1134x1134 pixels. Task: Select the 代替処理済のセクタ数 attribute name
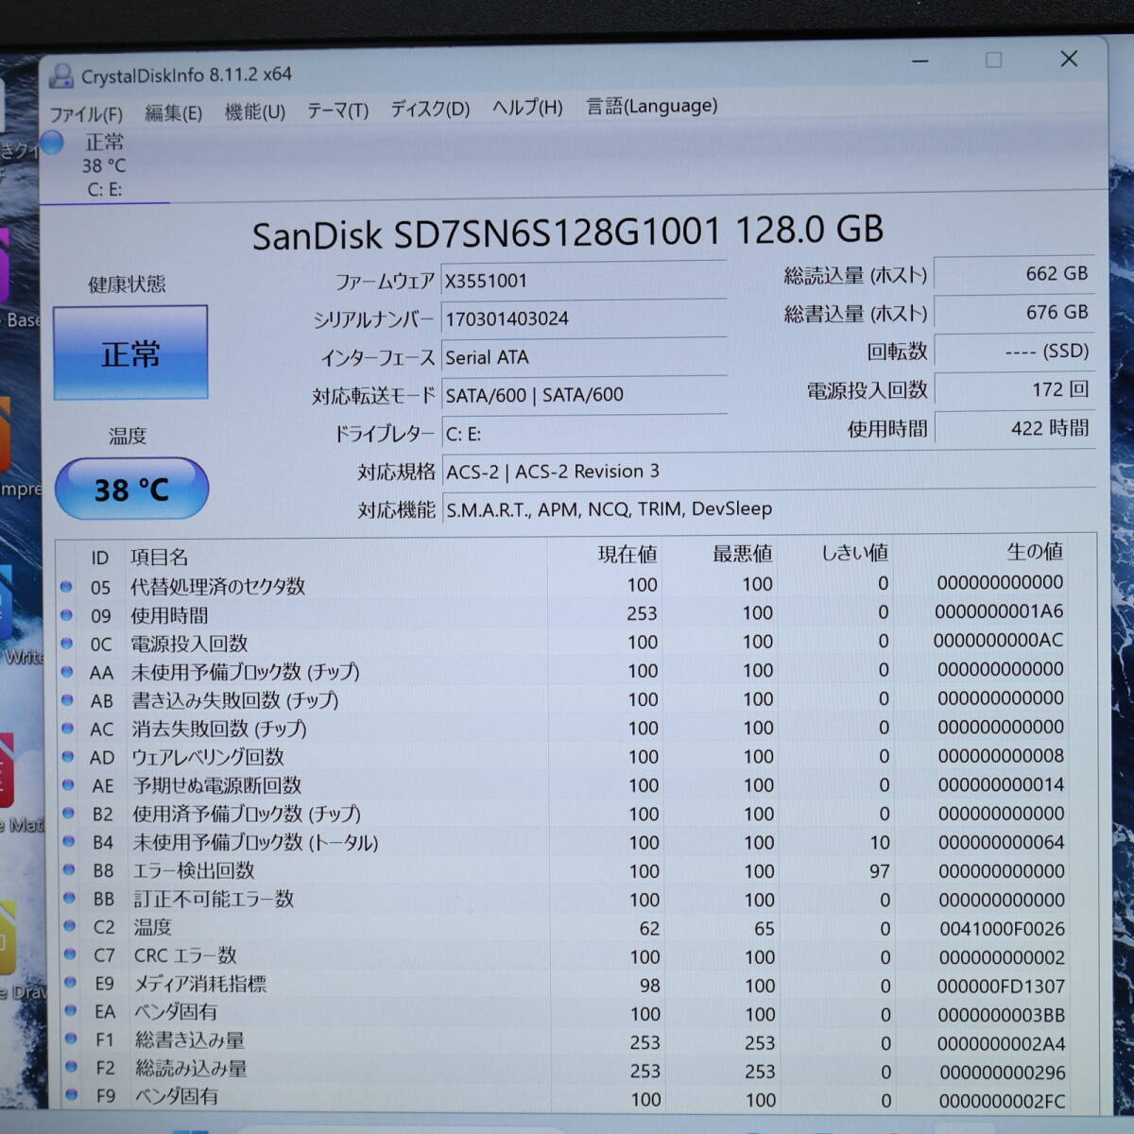click(x=218, y=587)
